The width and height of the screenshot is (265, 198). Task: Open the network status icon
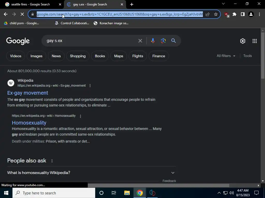[225, 193]
